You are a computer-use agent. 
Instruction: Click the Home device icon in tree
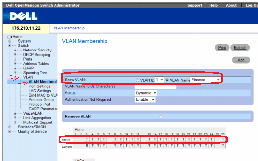[9, 37]
